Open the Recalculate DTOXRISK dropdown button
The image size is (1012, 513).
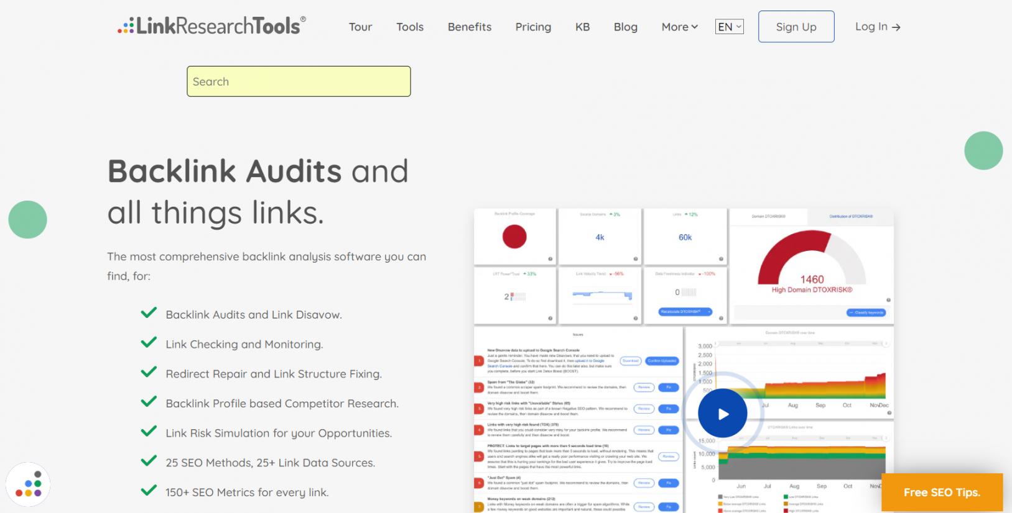[685, 312]
